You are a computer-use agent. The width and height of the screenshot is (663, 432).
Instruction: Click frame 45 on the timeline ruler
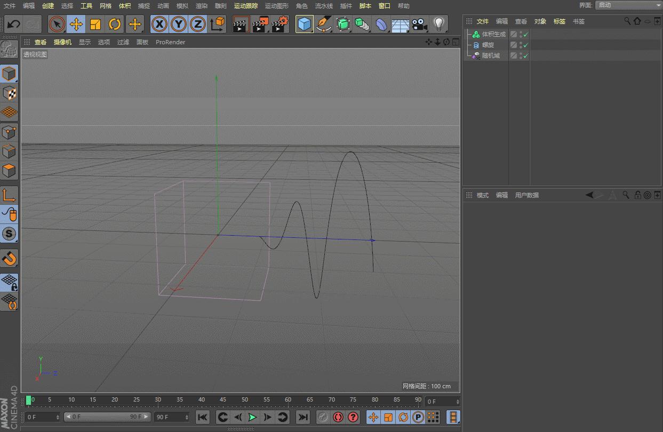coord(223,400)
